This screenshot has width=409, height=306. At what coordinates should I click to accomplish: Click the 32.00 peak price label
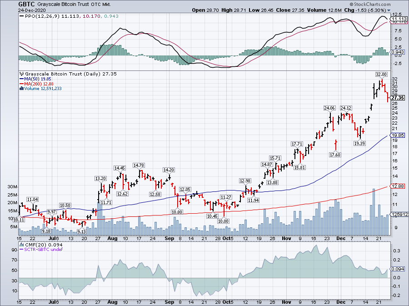pos(381,75)
